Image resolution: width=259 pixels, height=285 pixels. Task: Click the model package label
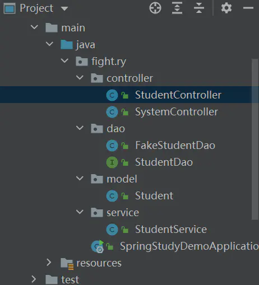coord(122,179)
